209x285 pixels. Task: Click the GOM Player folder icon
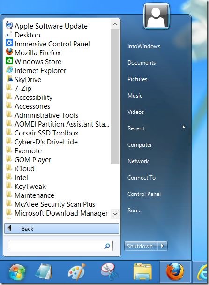click(x=9, y=159)
